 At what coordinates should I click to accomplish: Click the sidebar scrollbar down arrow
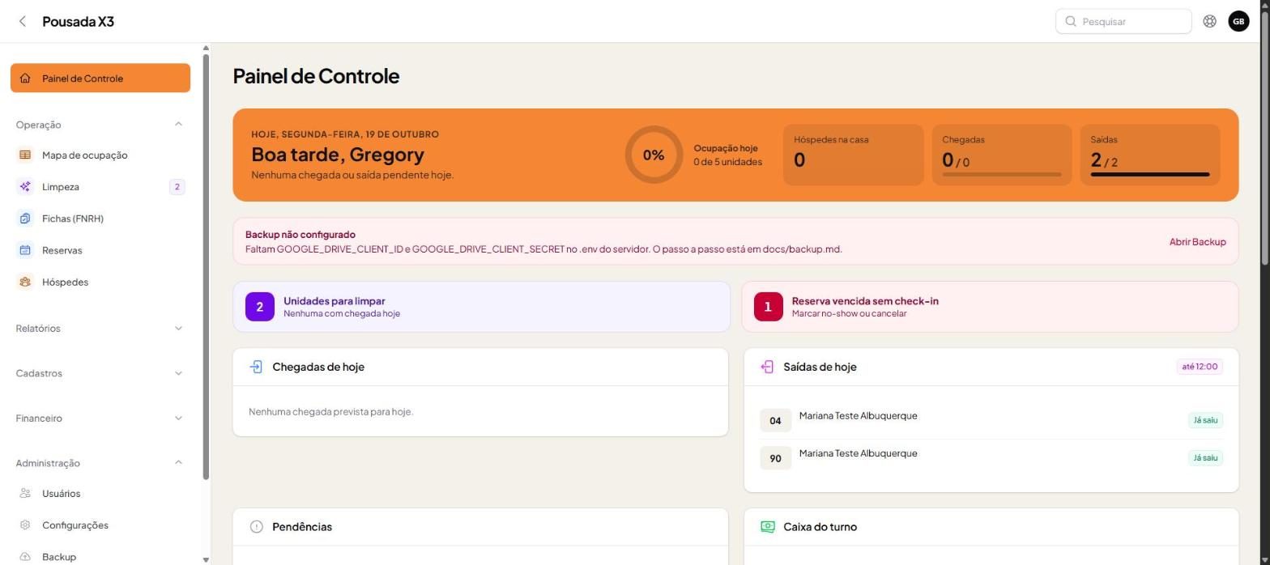206,559
